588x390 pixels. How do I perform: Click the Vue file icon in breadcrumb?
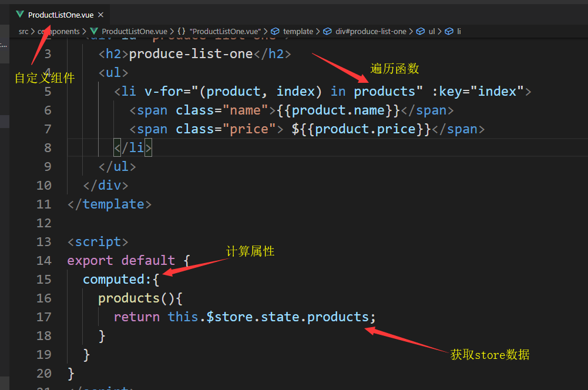94,31
